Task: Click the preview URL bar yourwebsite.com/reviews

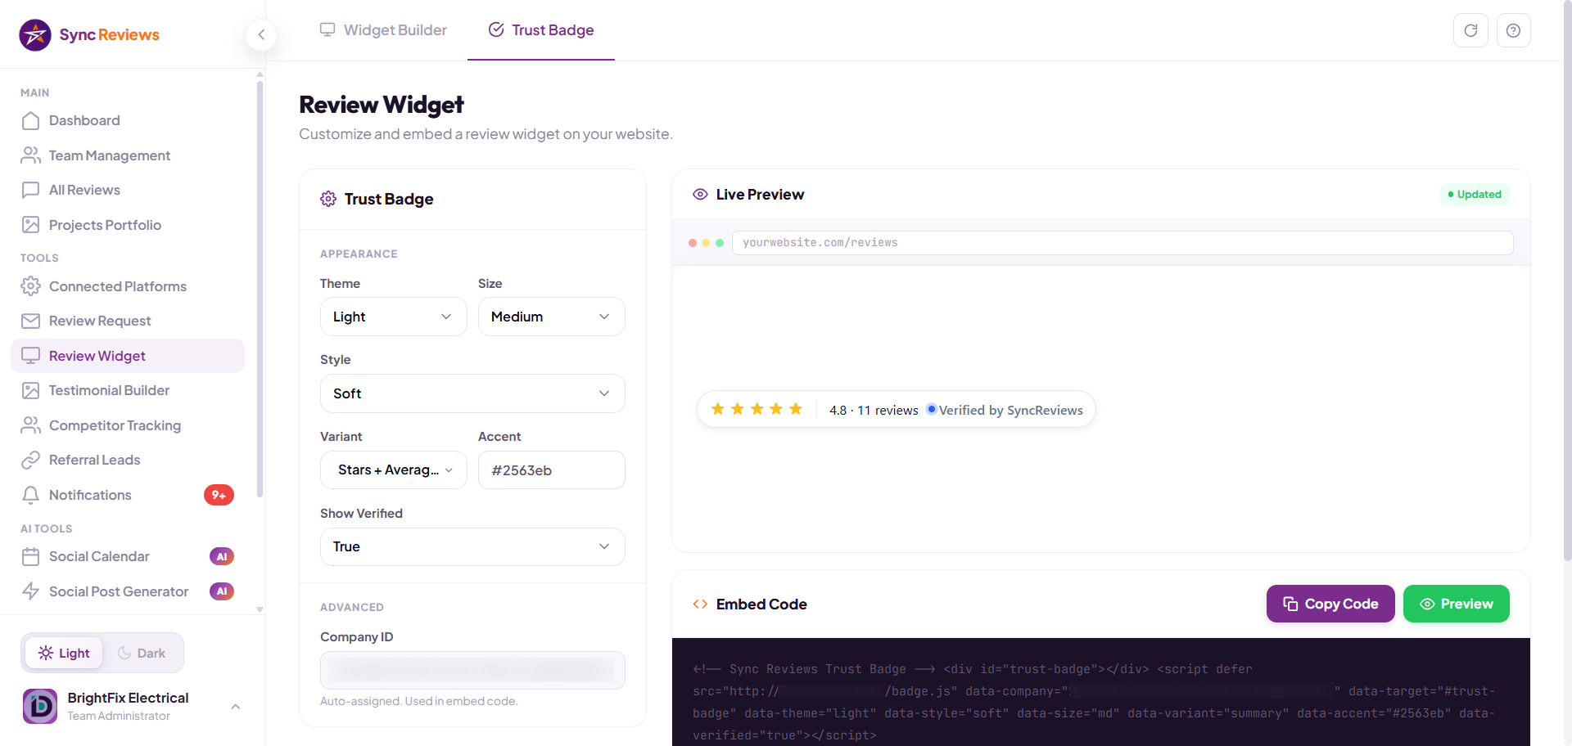Action: click(x=1123, y=243)
